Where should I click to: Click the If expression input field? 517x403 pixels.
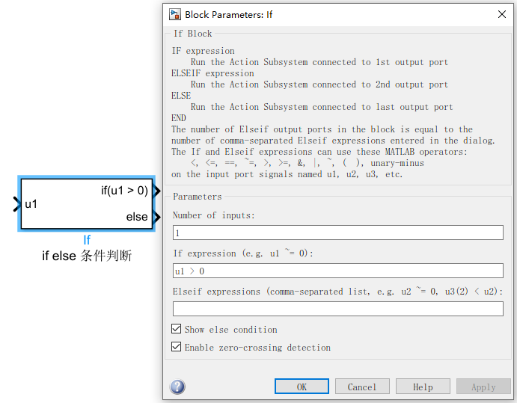point(337,271)
